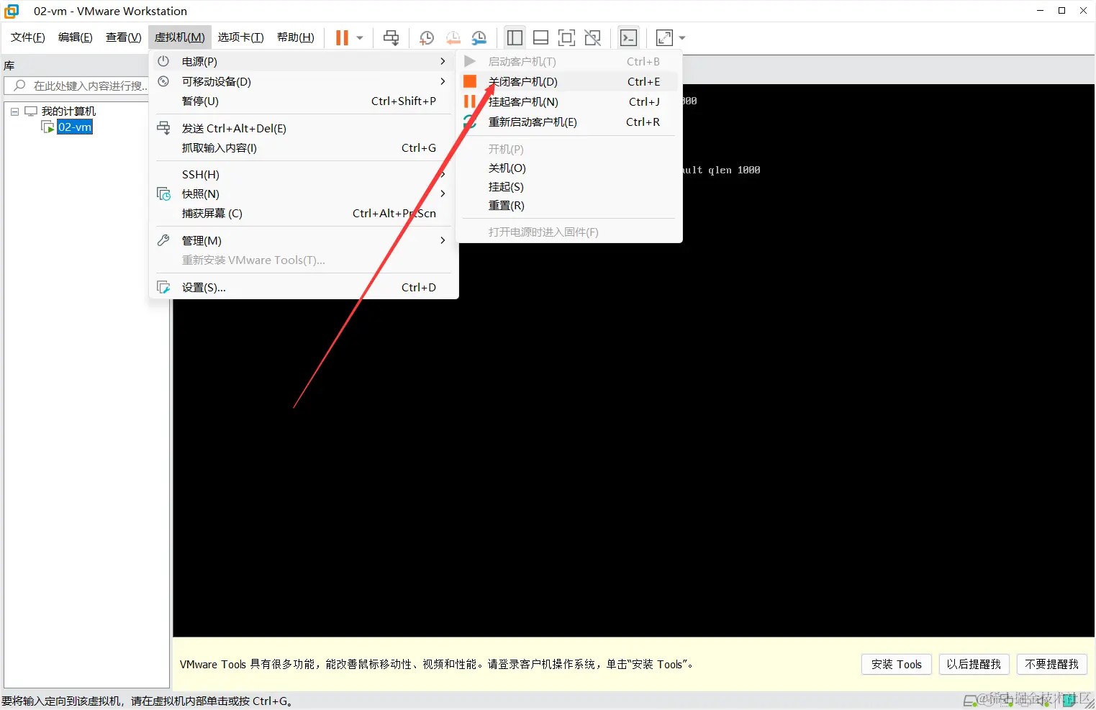Viewport: 1096px width, 710px height.
Task: Open the 文件(F) menu
Action: click(x=27, y=37)
